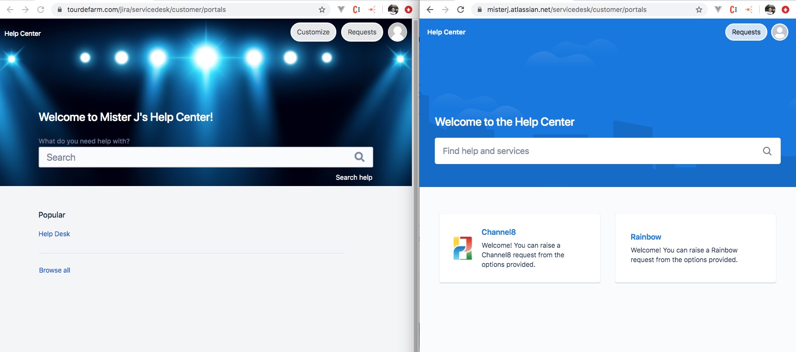Click red update icon in tourdefarm window
796x352 pixels.
(x=409, y=10)
